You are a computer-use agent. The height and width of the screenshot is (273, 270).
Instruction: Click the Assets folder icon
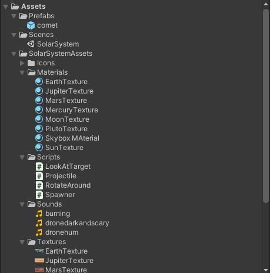[x=15, y=6]
